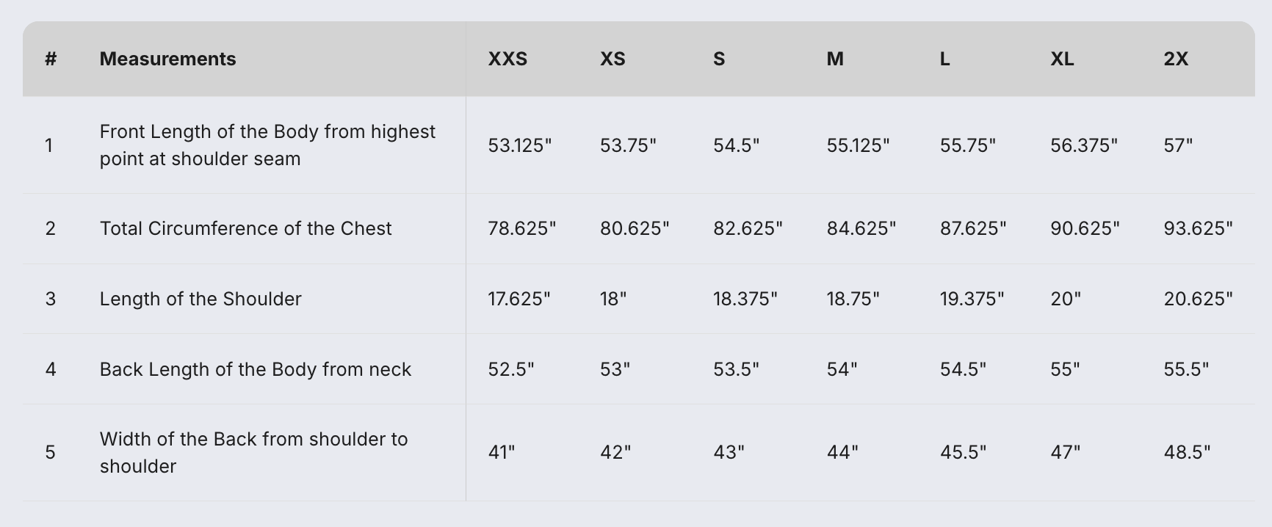Select the 2X size column header
1272x527 pixels.
(1176, 59)
